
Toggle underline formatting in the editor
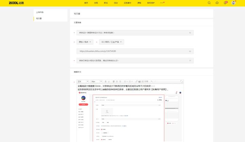(x=109, y=81)
